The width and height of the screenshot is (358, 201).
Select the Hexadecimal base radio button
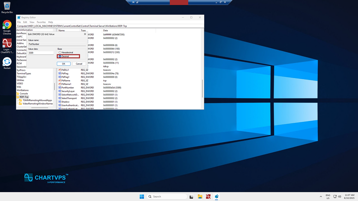pyautogui.click(x=60, y=52)
